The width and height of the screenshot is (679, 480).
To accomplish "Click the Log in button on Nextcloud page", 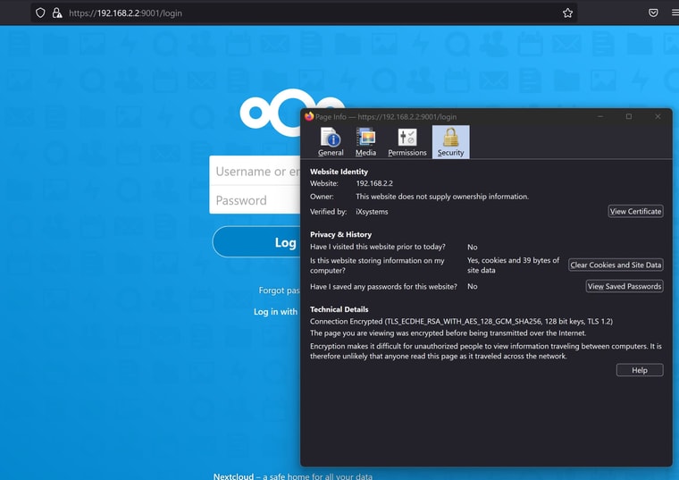I will click(x=256, y=241).
